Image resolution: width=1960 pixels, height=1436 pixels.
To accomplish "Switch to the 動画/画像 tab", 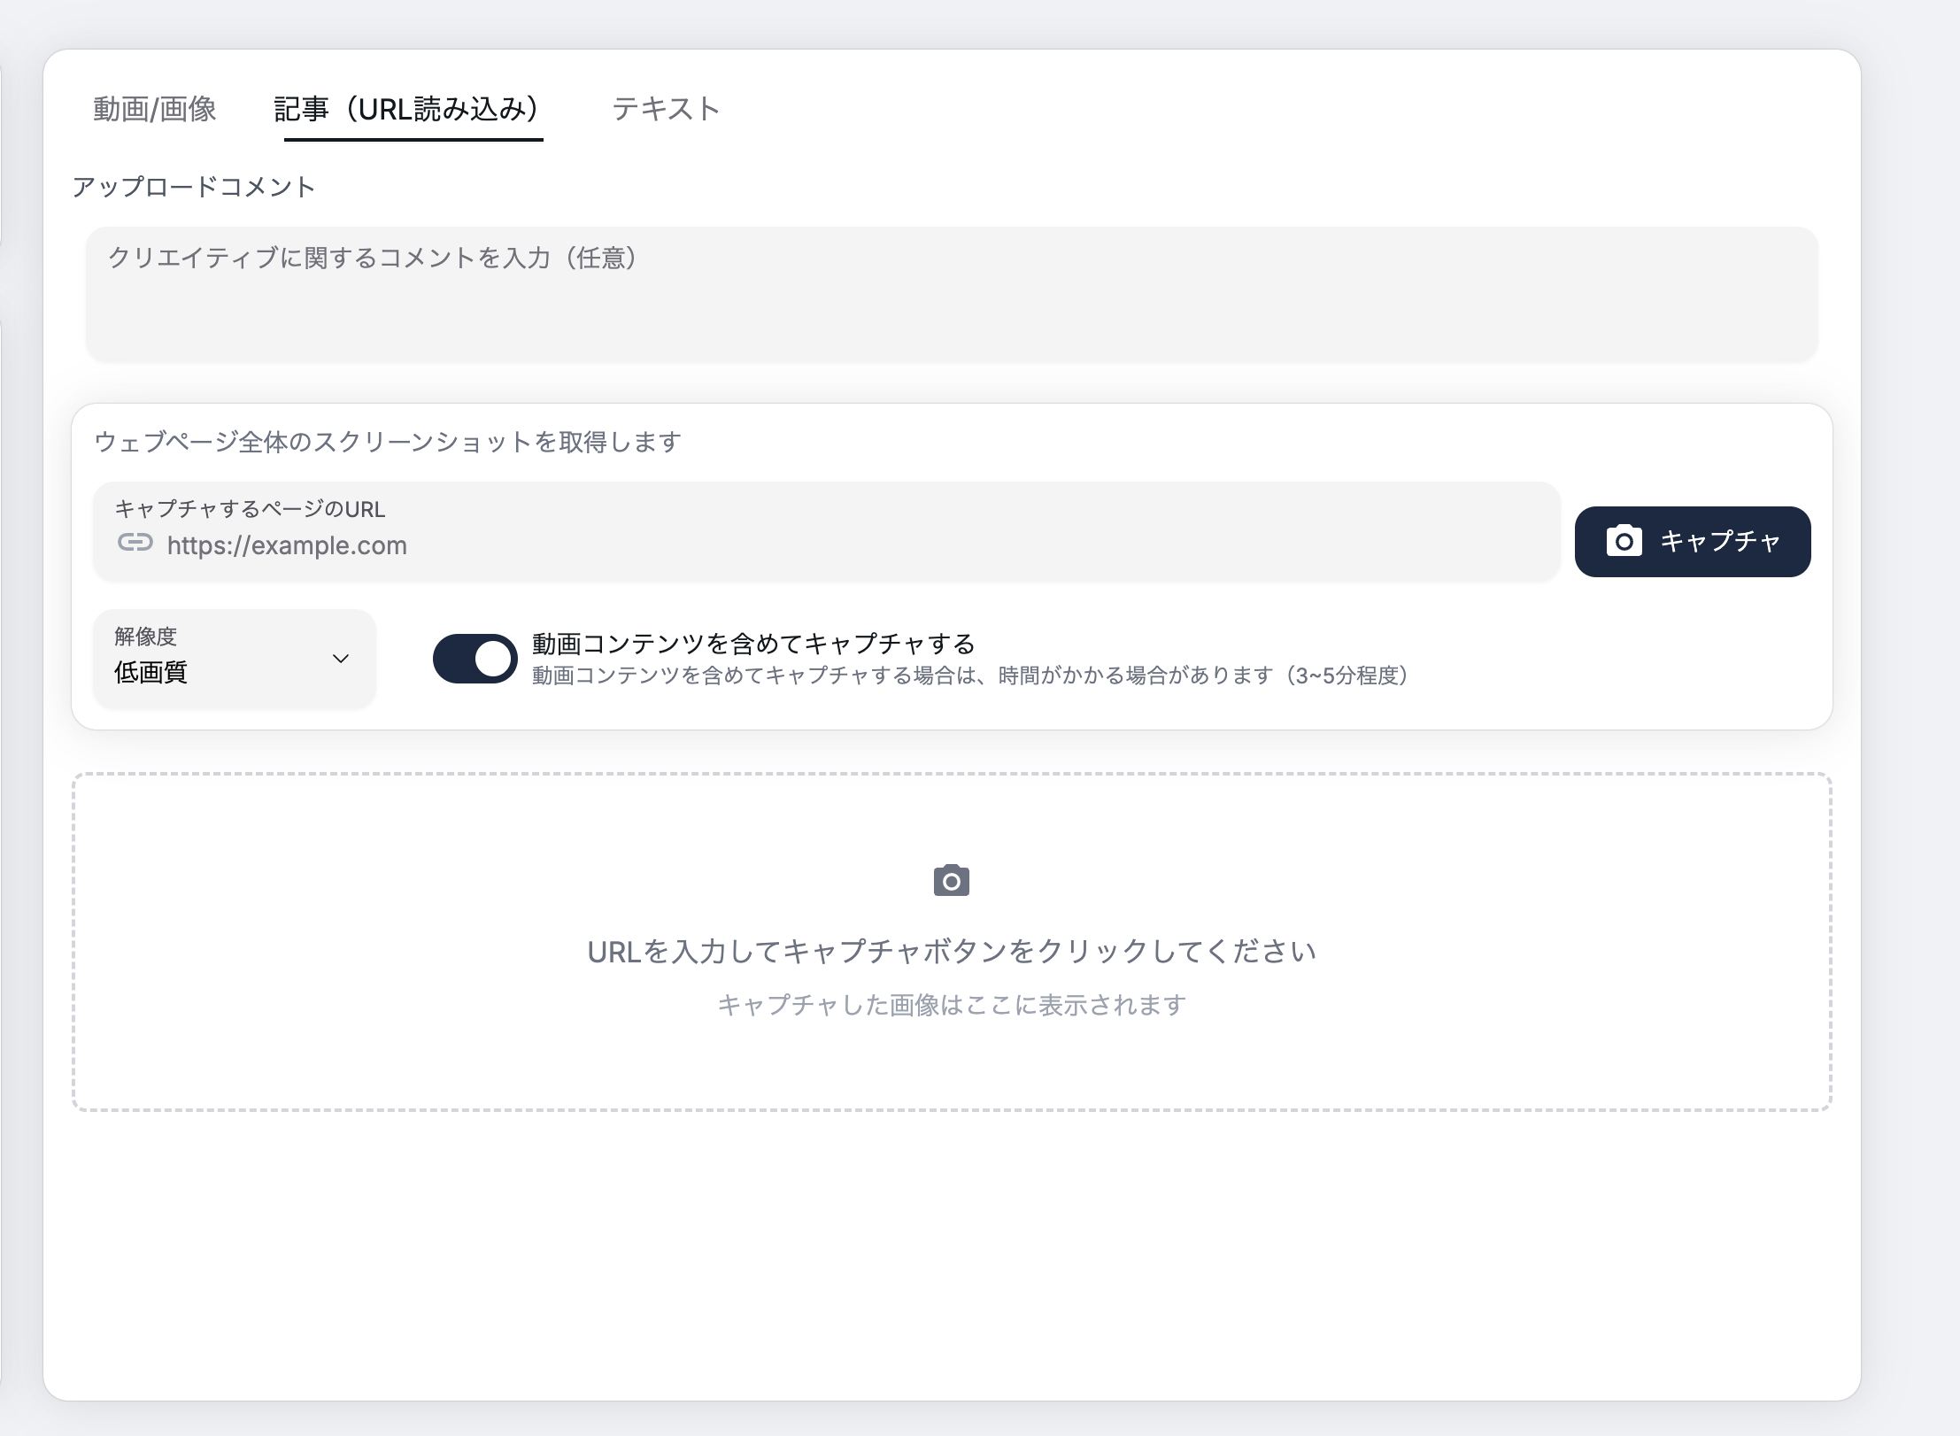I will coord(157,108).
